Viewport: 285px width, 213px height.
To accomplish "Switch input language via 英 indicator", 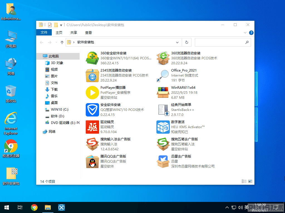I will (x=247, y=207).
